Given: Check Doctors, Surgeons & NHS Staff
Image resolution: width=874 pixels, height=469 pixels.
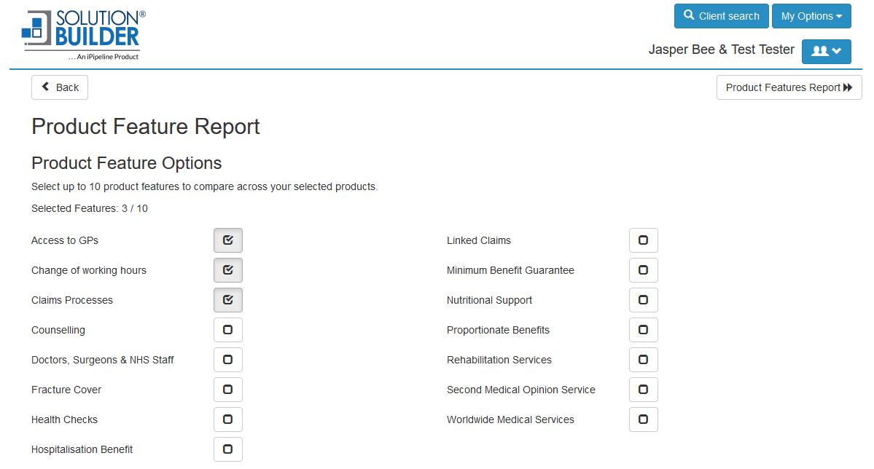Looking at the screenshot, I should (228, 360).
